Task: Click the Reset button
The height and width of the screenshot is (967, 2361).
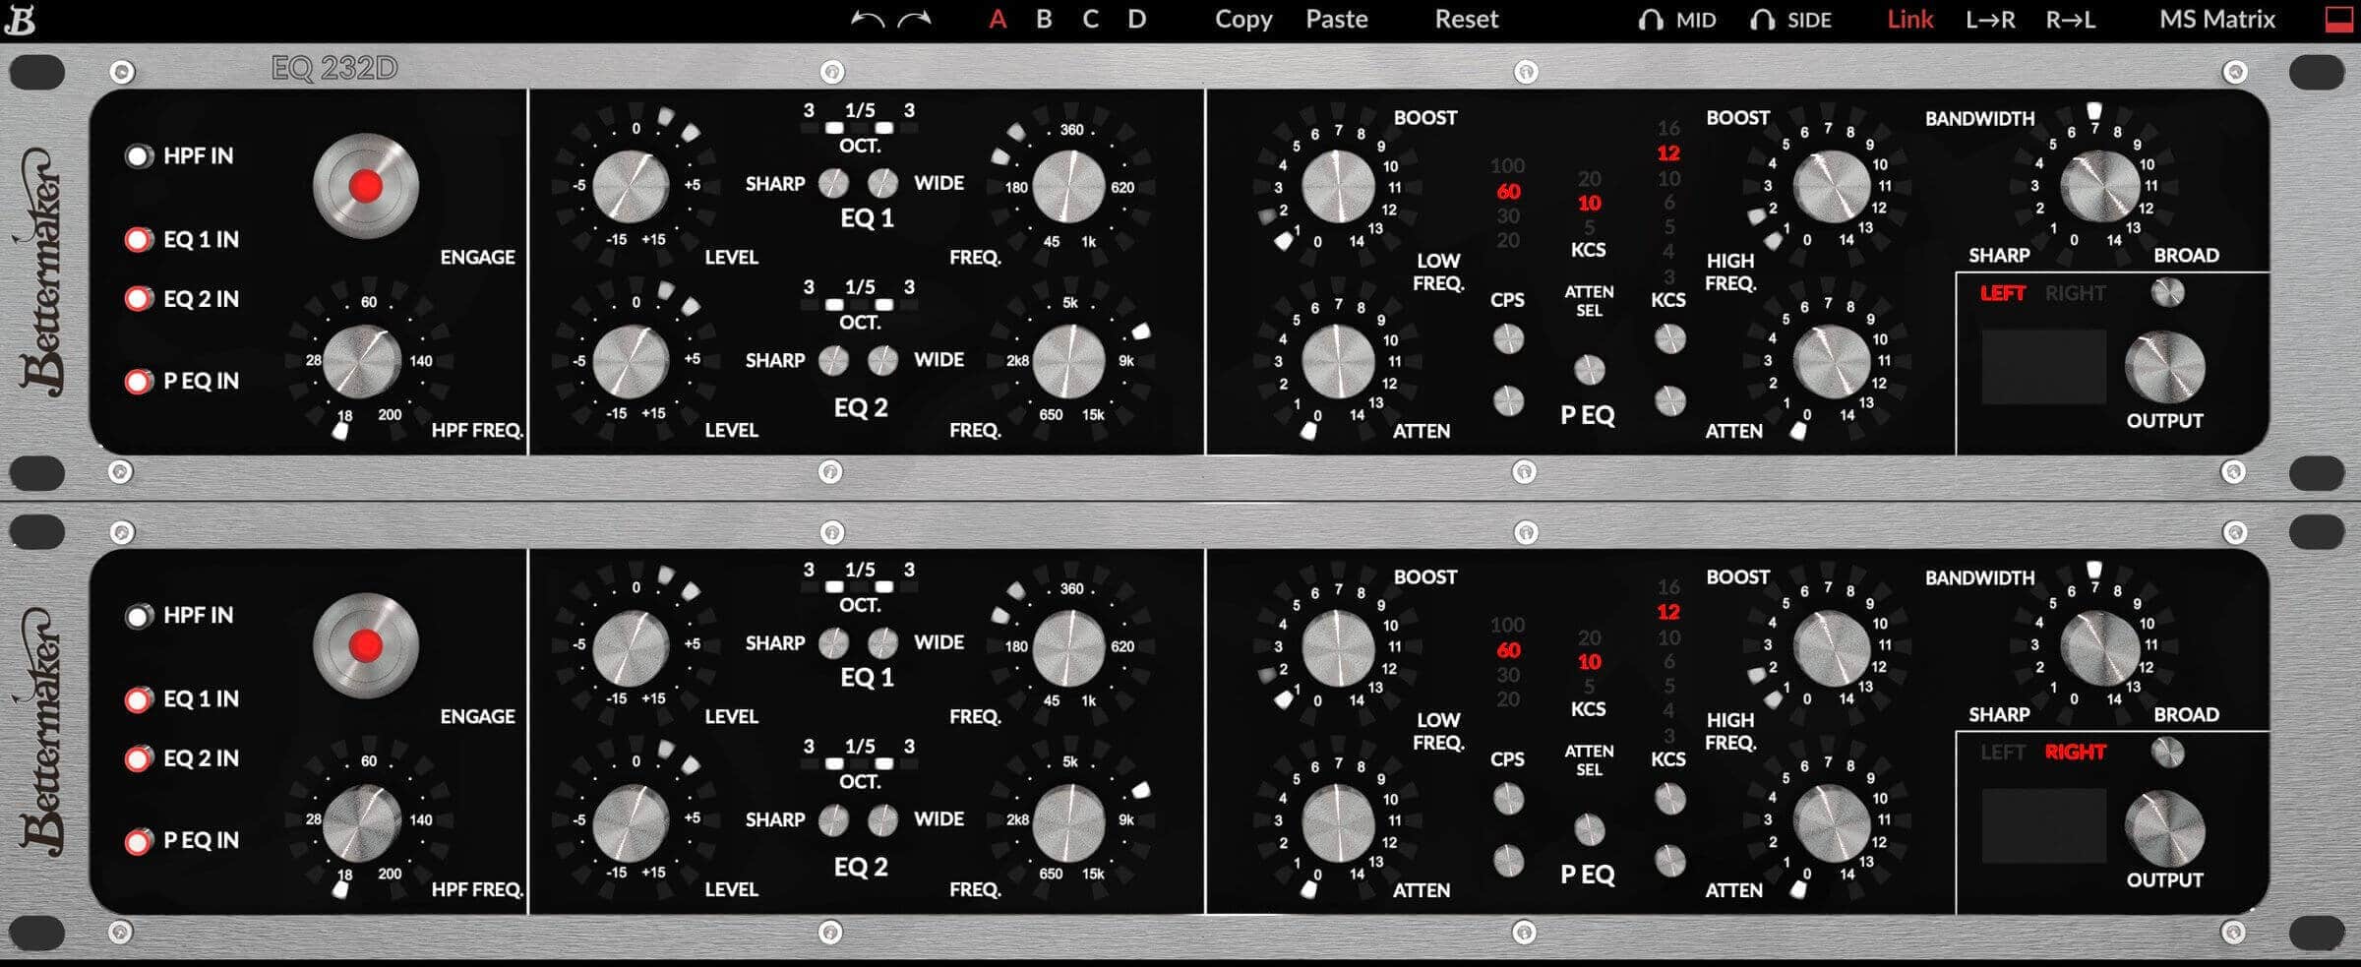Action: point(1466,20)
